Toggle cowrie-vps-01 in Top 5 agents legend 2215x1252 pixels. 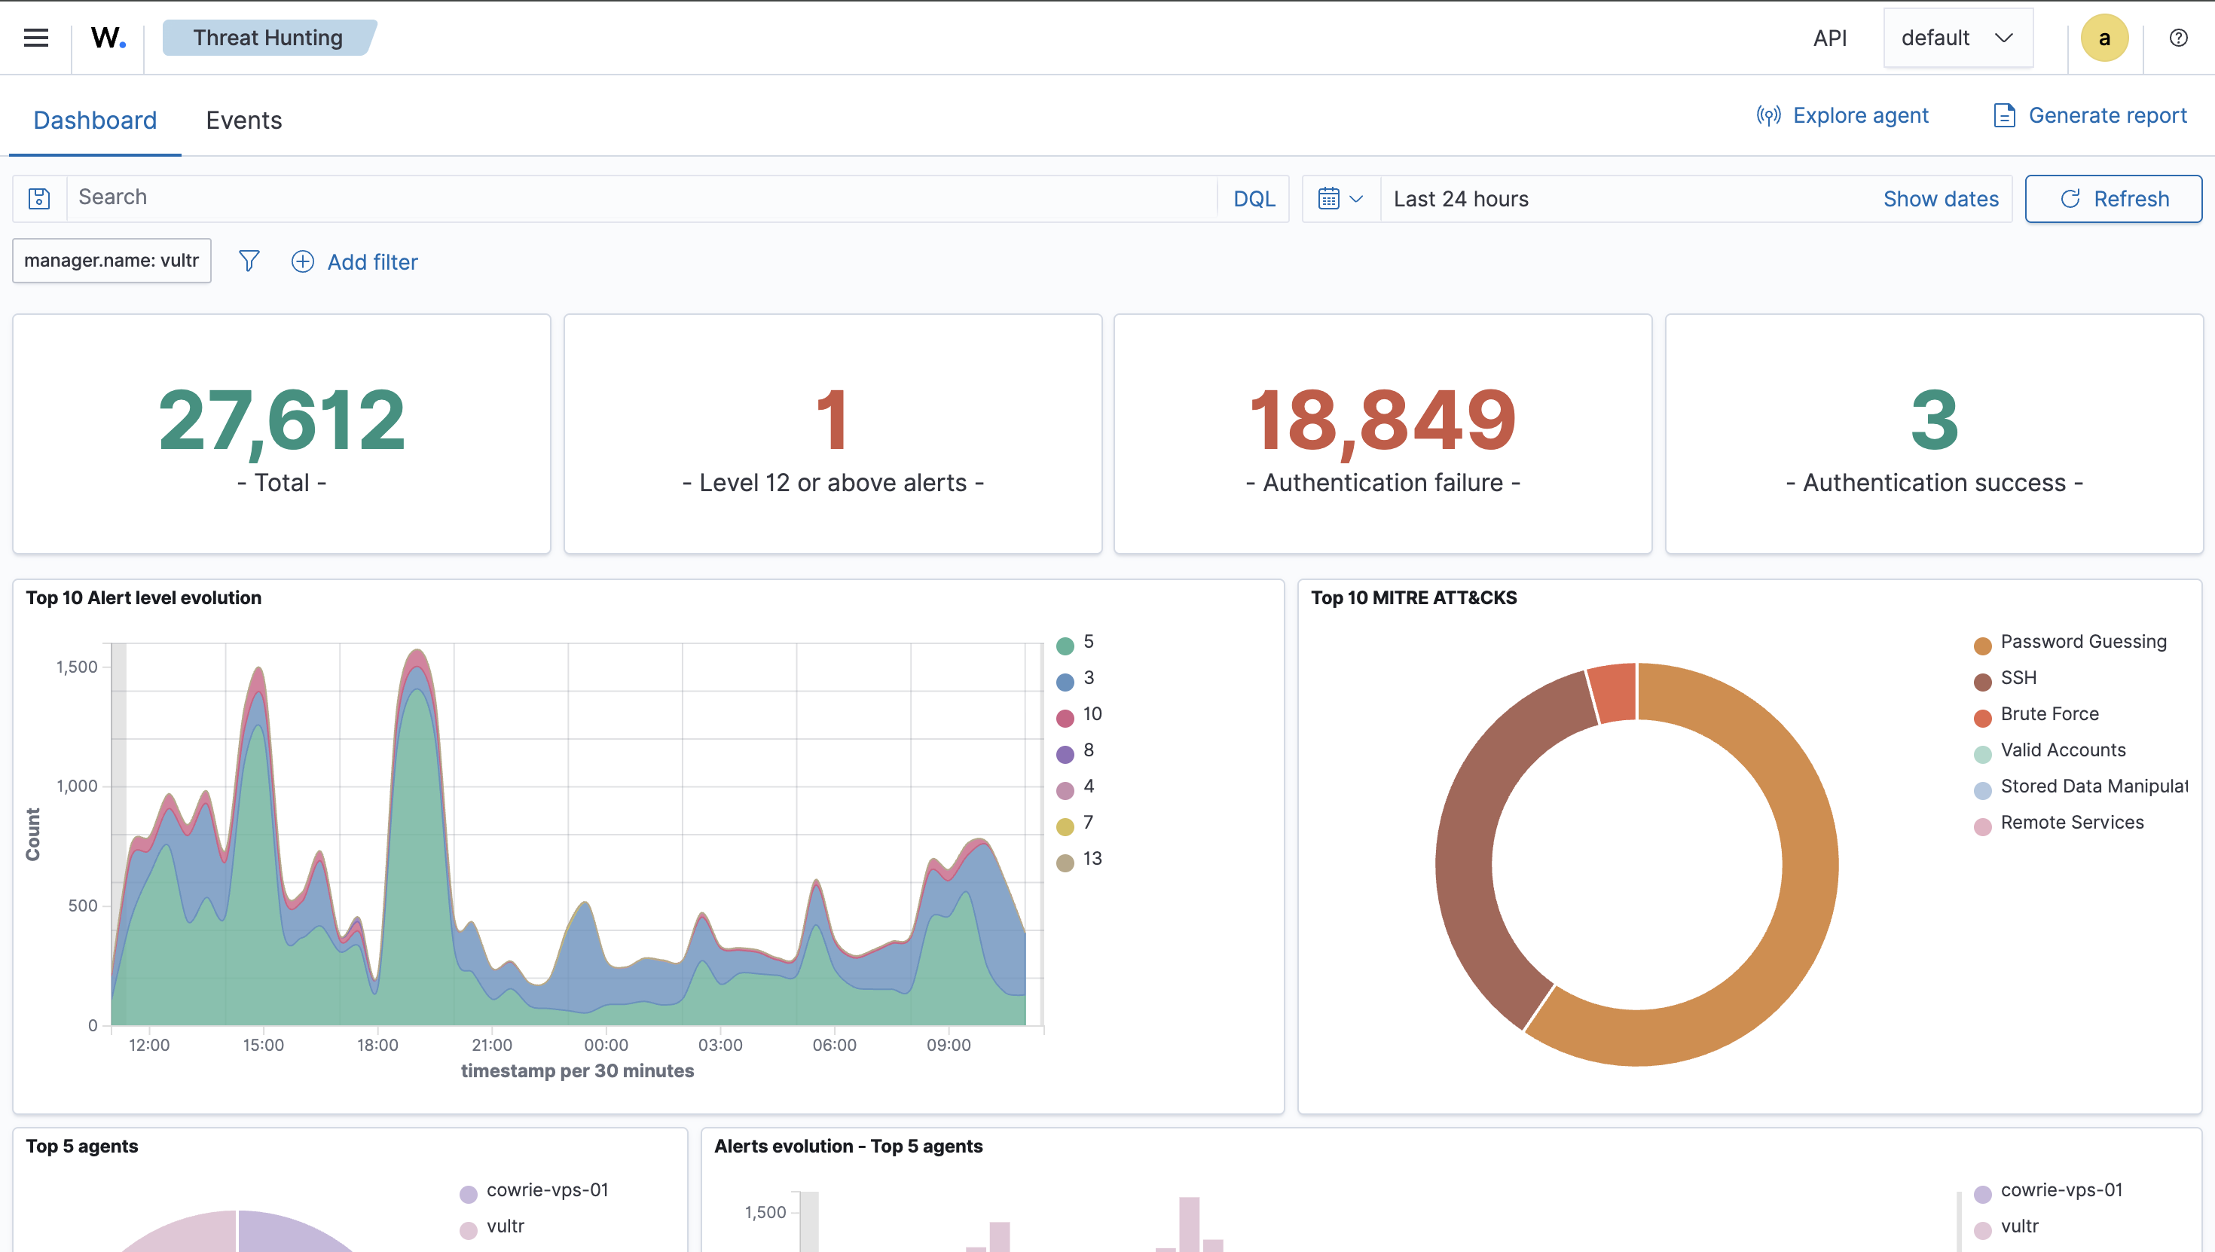click(547, 1190)
